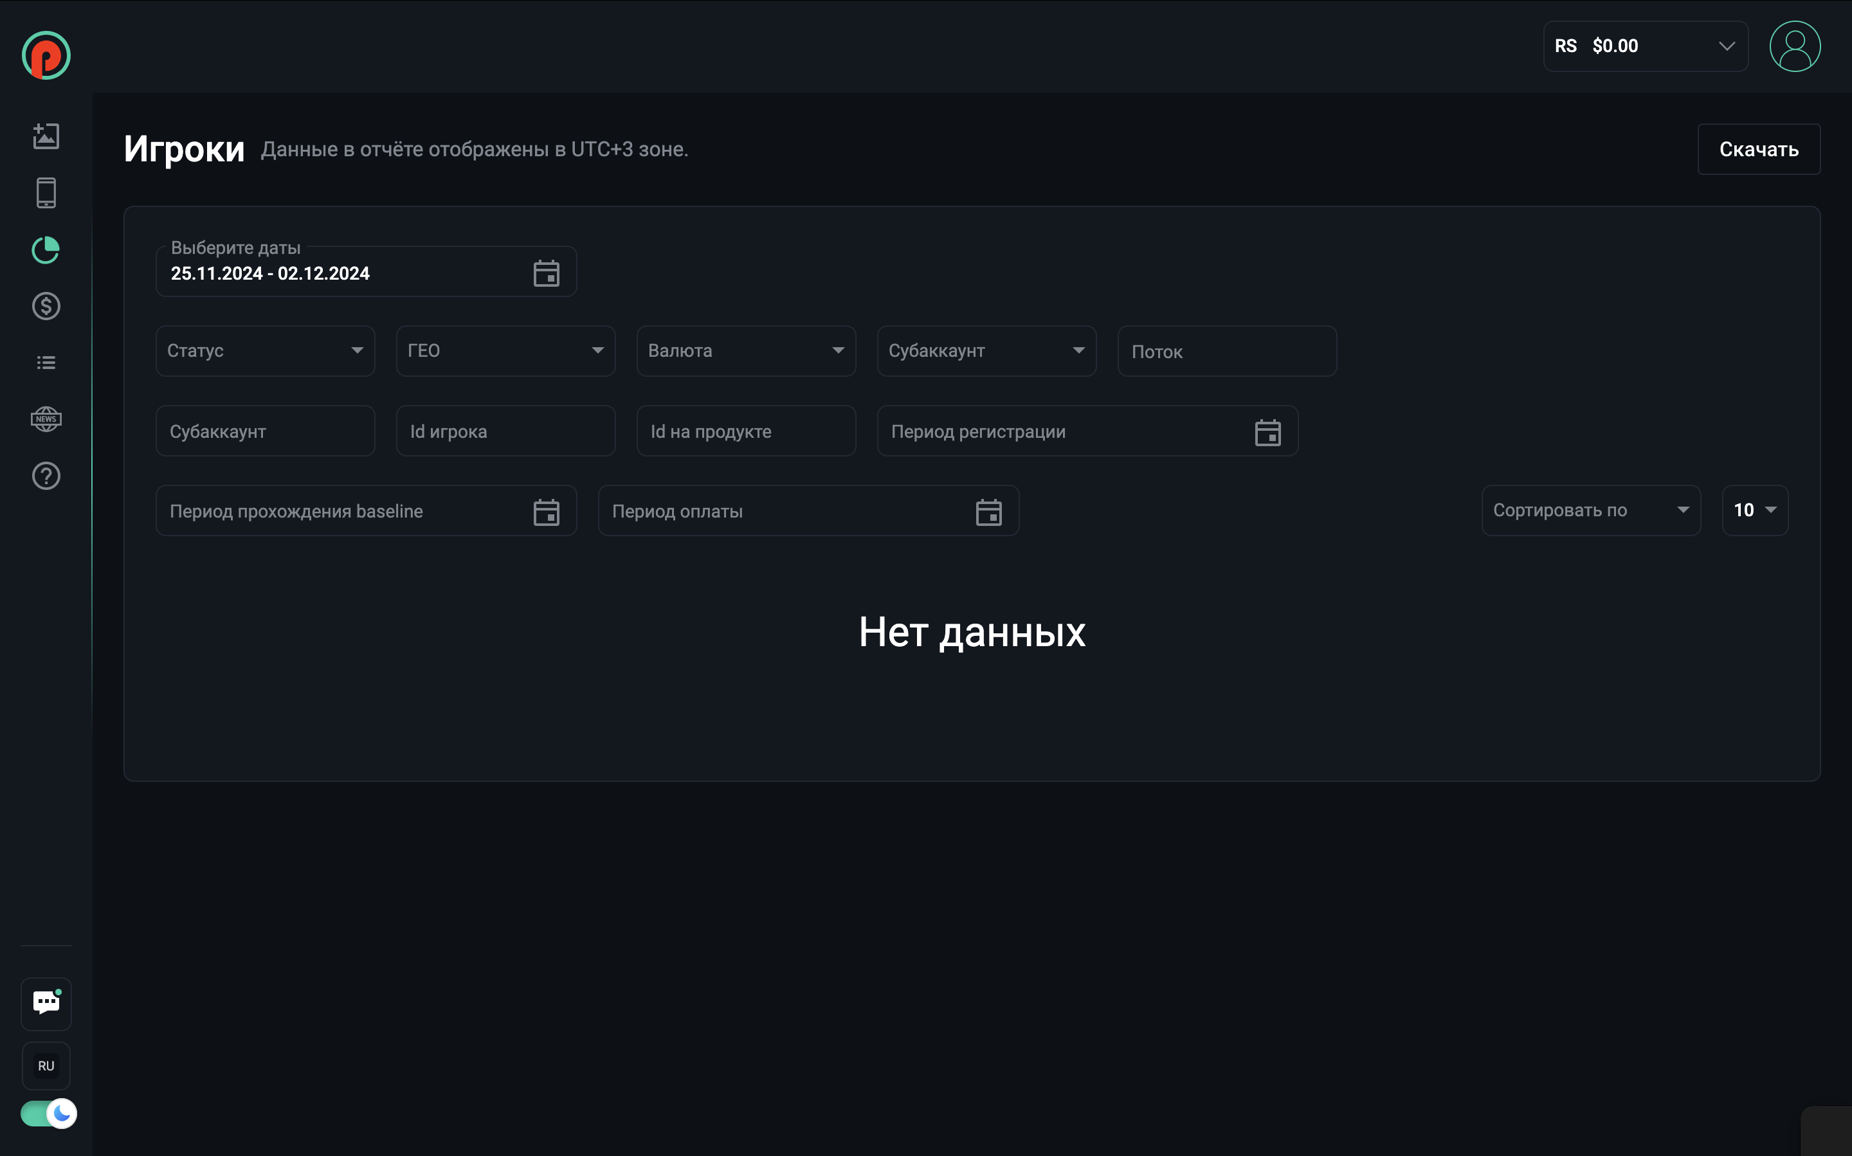Viewport: 1852px width, 1156px height.
Task: Expand the Статус dropdown
Action: (264, 351)
